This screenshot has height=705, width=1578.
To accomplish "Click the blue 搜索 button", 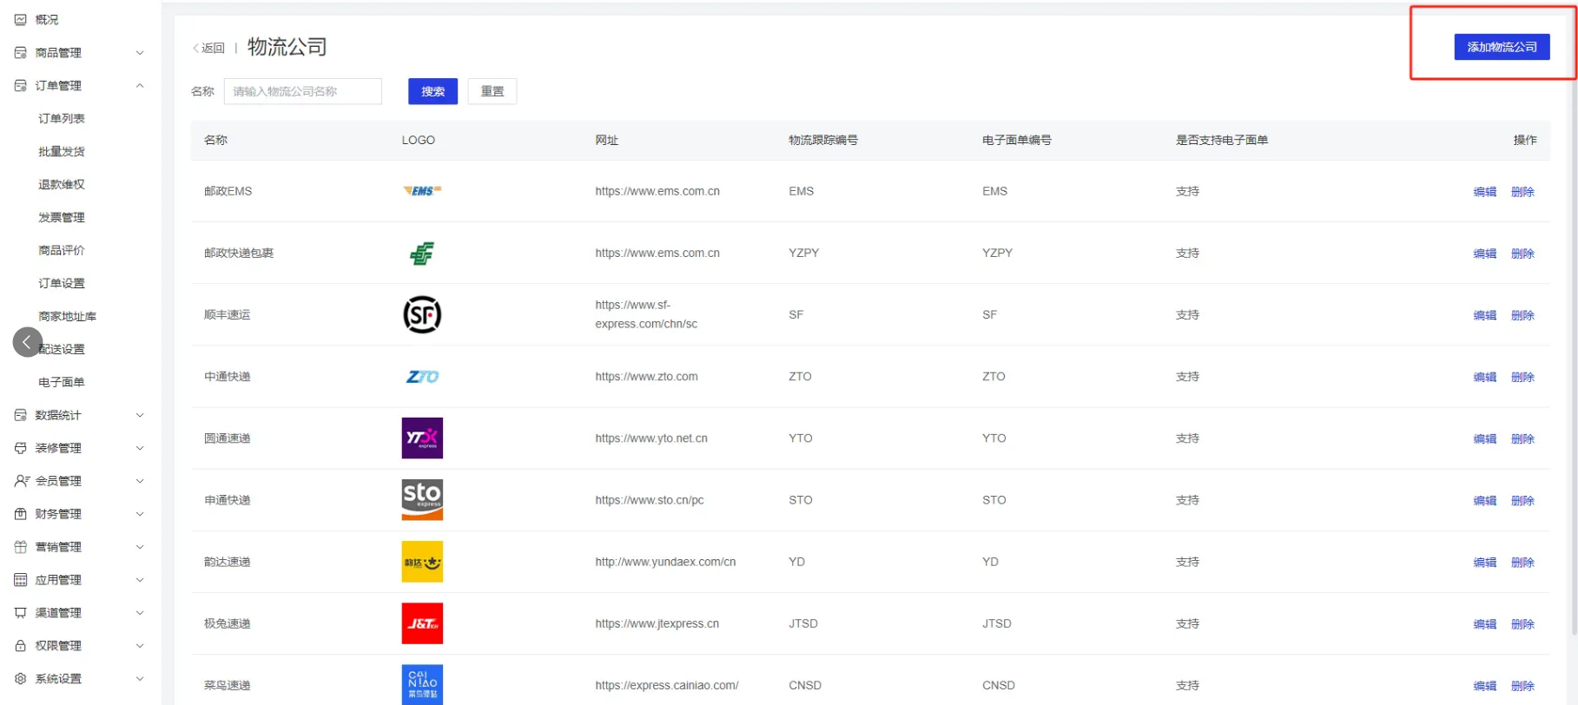I will point(432,91).
